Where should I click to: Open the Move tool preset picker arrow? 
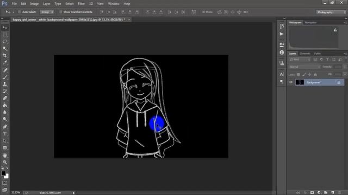[x=13, y=12]
